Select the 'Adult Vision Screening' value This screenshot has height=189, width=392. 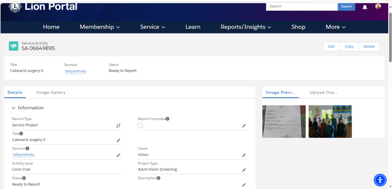tap(157, 170)
